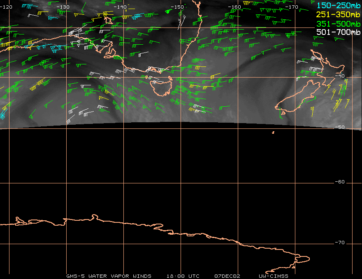
Task: Click the -140 longitude label
Action: (120, 7)
